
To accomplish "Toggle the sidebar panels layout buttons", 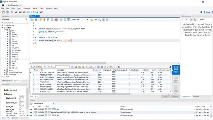I will click(208, 12).
